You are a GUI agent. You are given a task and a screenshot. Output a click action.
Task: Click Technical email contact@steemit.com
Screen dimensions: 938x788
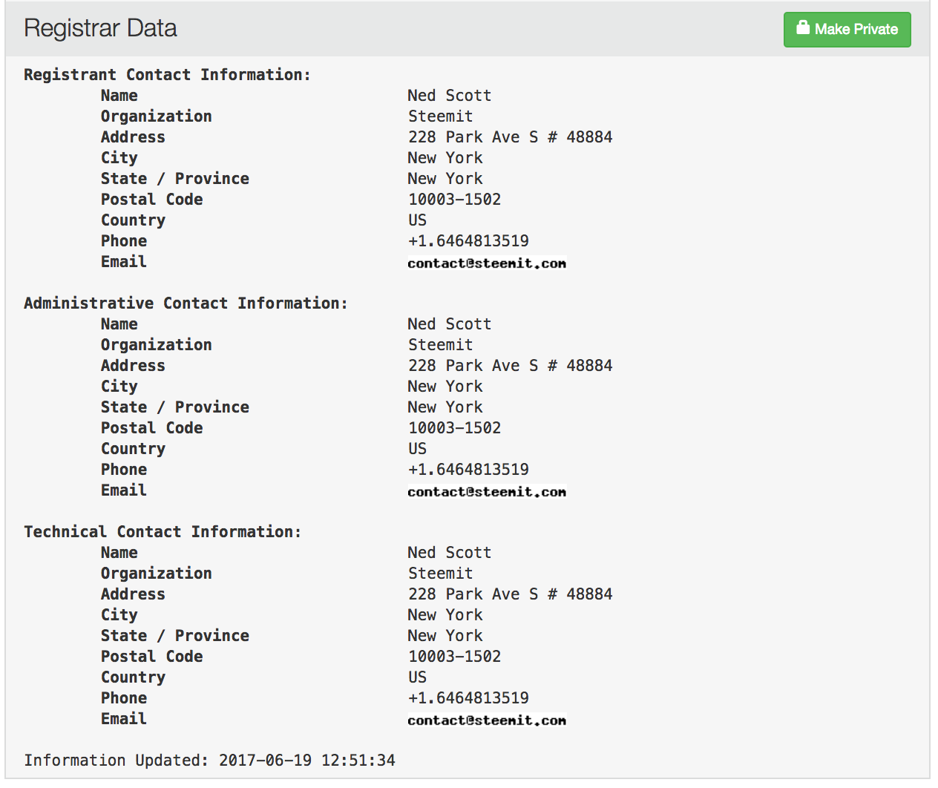click(487, 720)
